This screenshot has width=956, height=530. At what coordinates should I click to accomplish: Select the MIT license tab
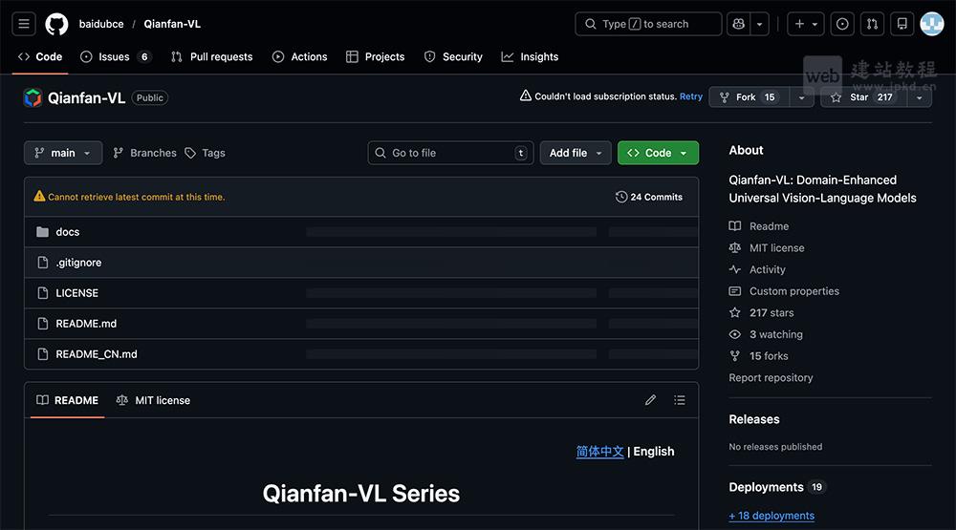pos(153,400)
